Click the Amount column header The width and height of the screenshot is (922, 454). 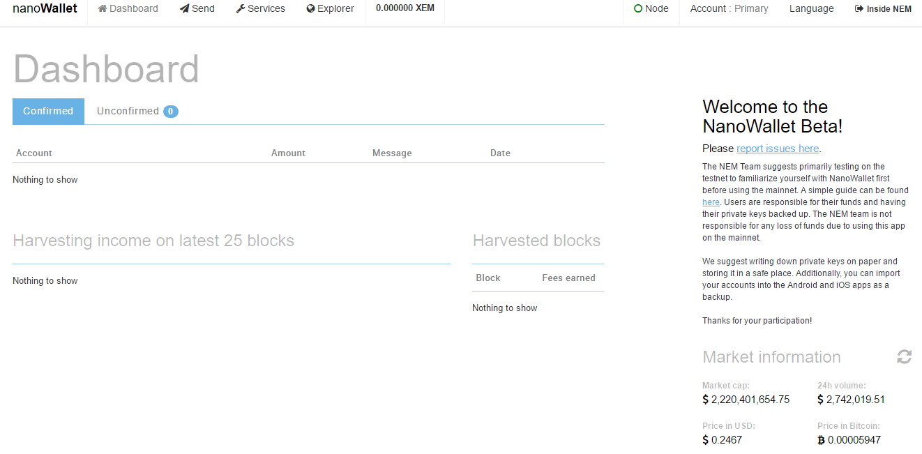coord(288,153)
